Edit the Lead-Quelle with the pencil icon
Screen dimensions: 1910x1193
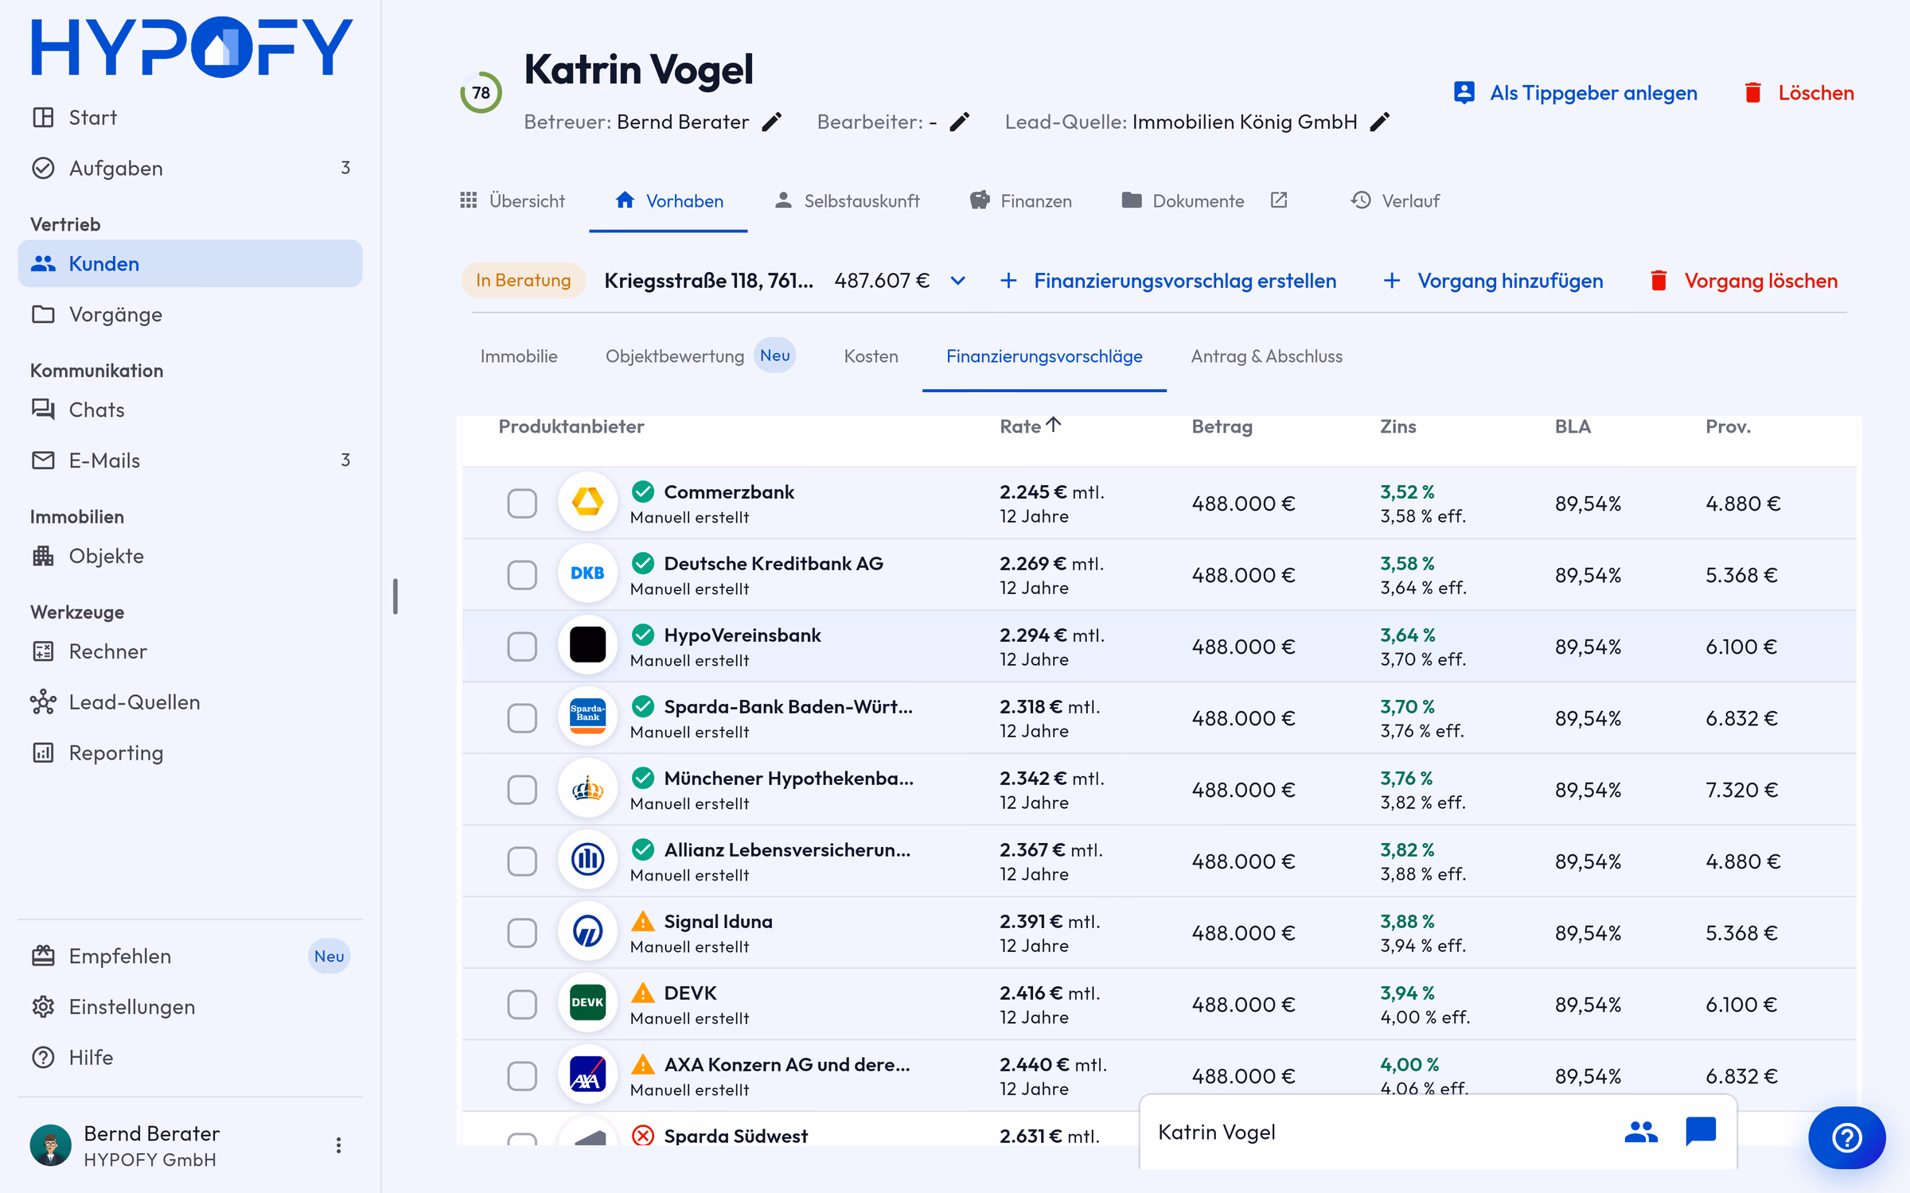click(x=1380, y=122)
